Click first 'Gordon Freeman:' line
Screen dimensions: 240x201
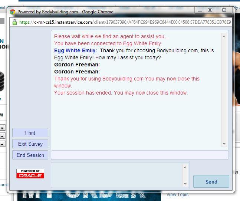(x=77, y=65)
